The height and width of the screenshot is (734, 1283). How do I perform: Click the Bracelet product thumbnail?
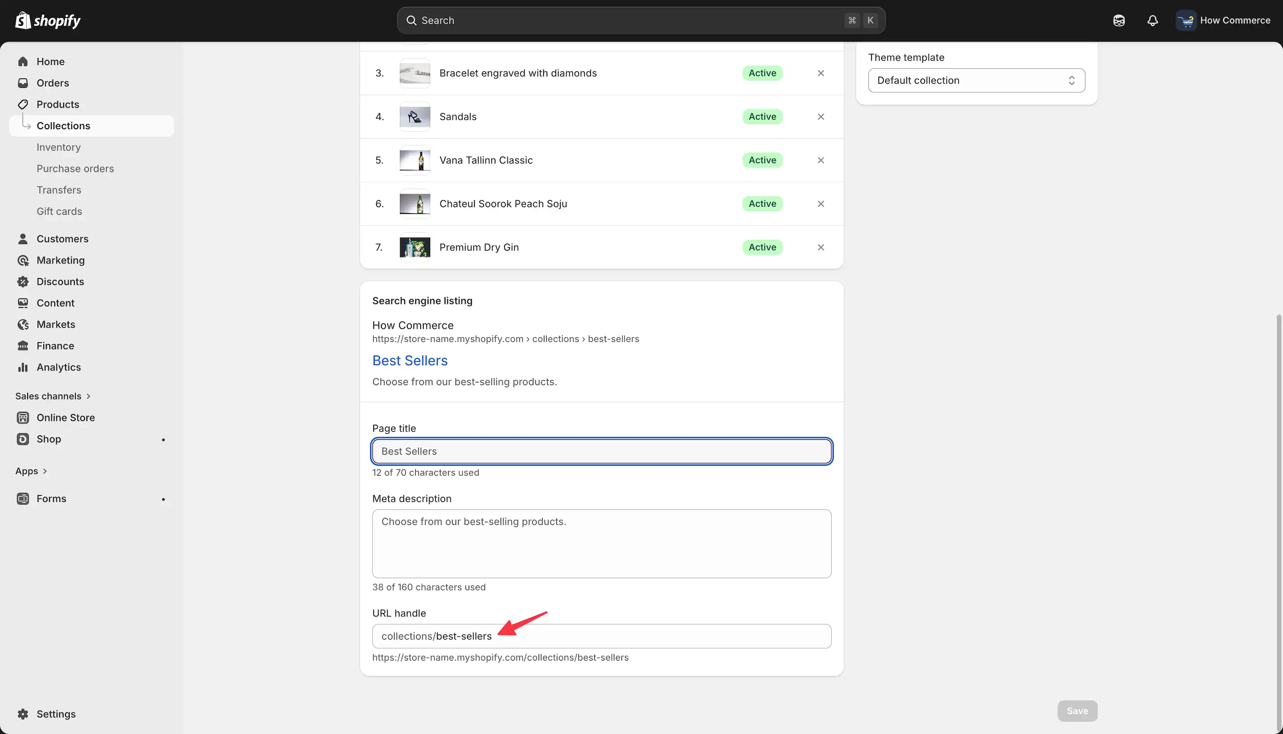pos(415,73)
